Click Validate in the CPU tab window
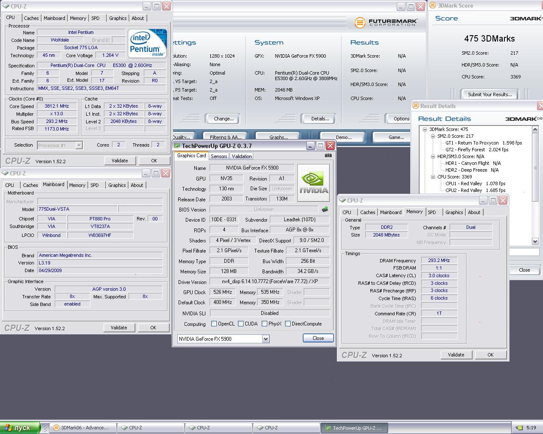 click(x=120, y=161)
